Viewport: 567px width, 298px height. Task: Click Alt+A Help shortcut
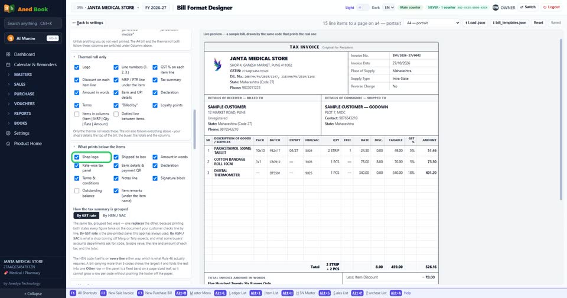point(400,293)
